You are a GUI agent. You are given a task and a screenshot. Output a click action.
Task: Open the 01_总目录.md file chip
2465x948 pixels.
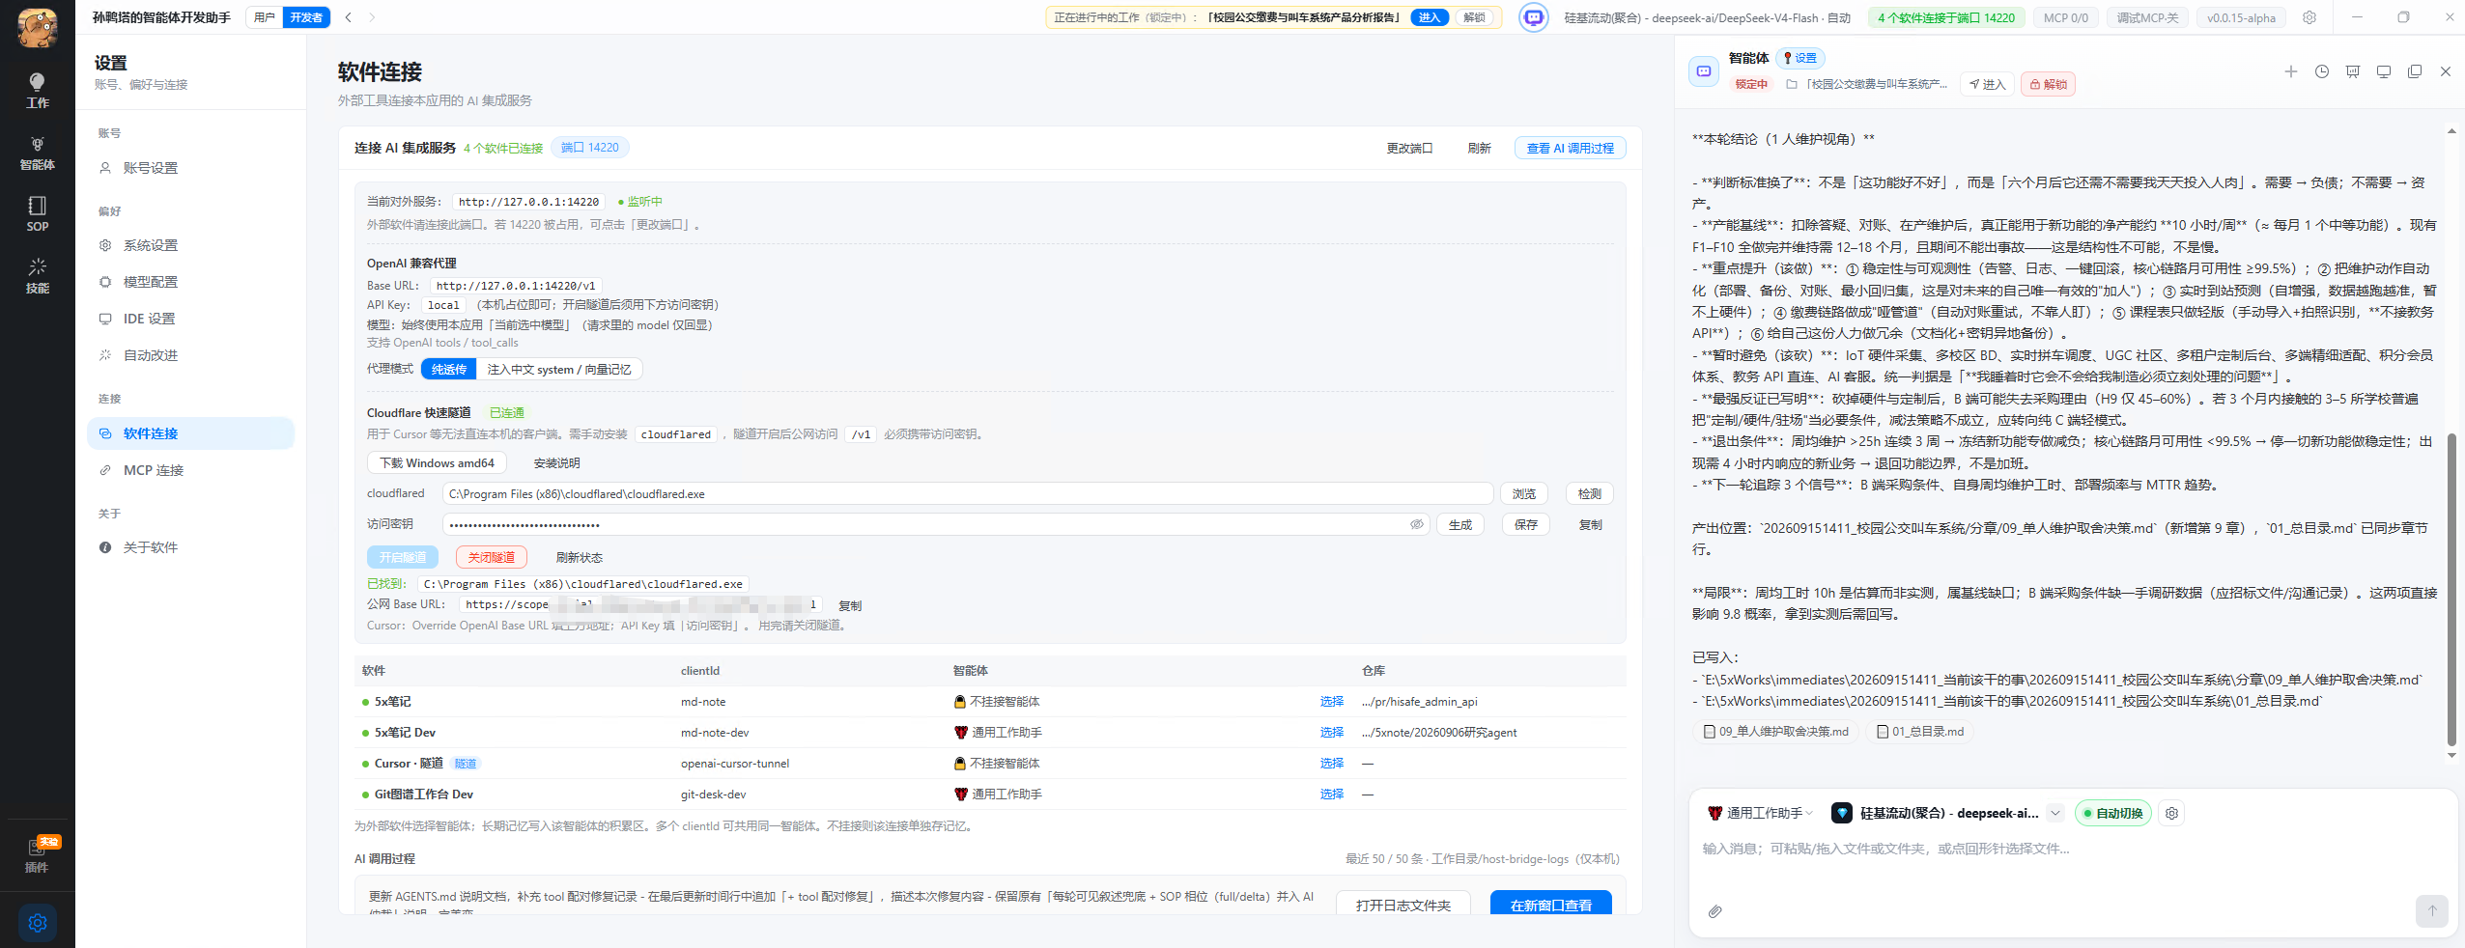[x=1919, y=732]
